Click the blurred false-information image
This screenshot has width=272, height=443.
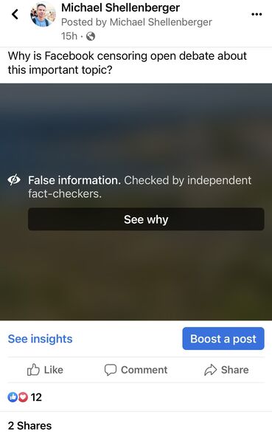coord(136,127)
